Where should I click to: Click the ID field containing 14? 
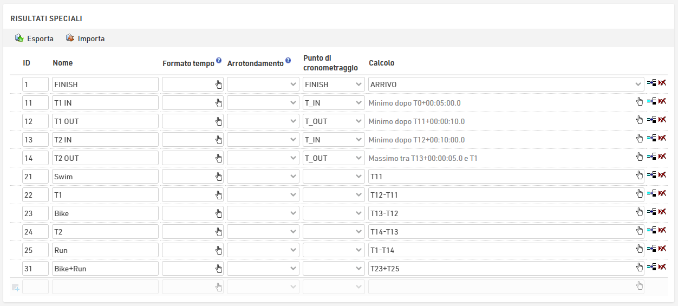tap(35, 158)
